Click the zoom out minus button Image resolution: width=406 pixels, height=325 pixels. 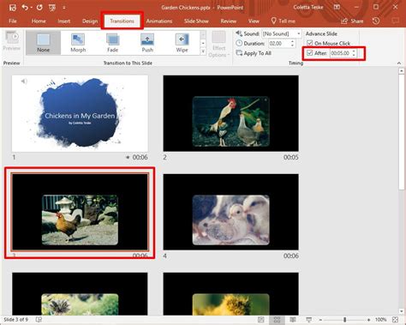pyautogui.click(x=320, y=320)
